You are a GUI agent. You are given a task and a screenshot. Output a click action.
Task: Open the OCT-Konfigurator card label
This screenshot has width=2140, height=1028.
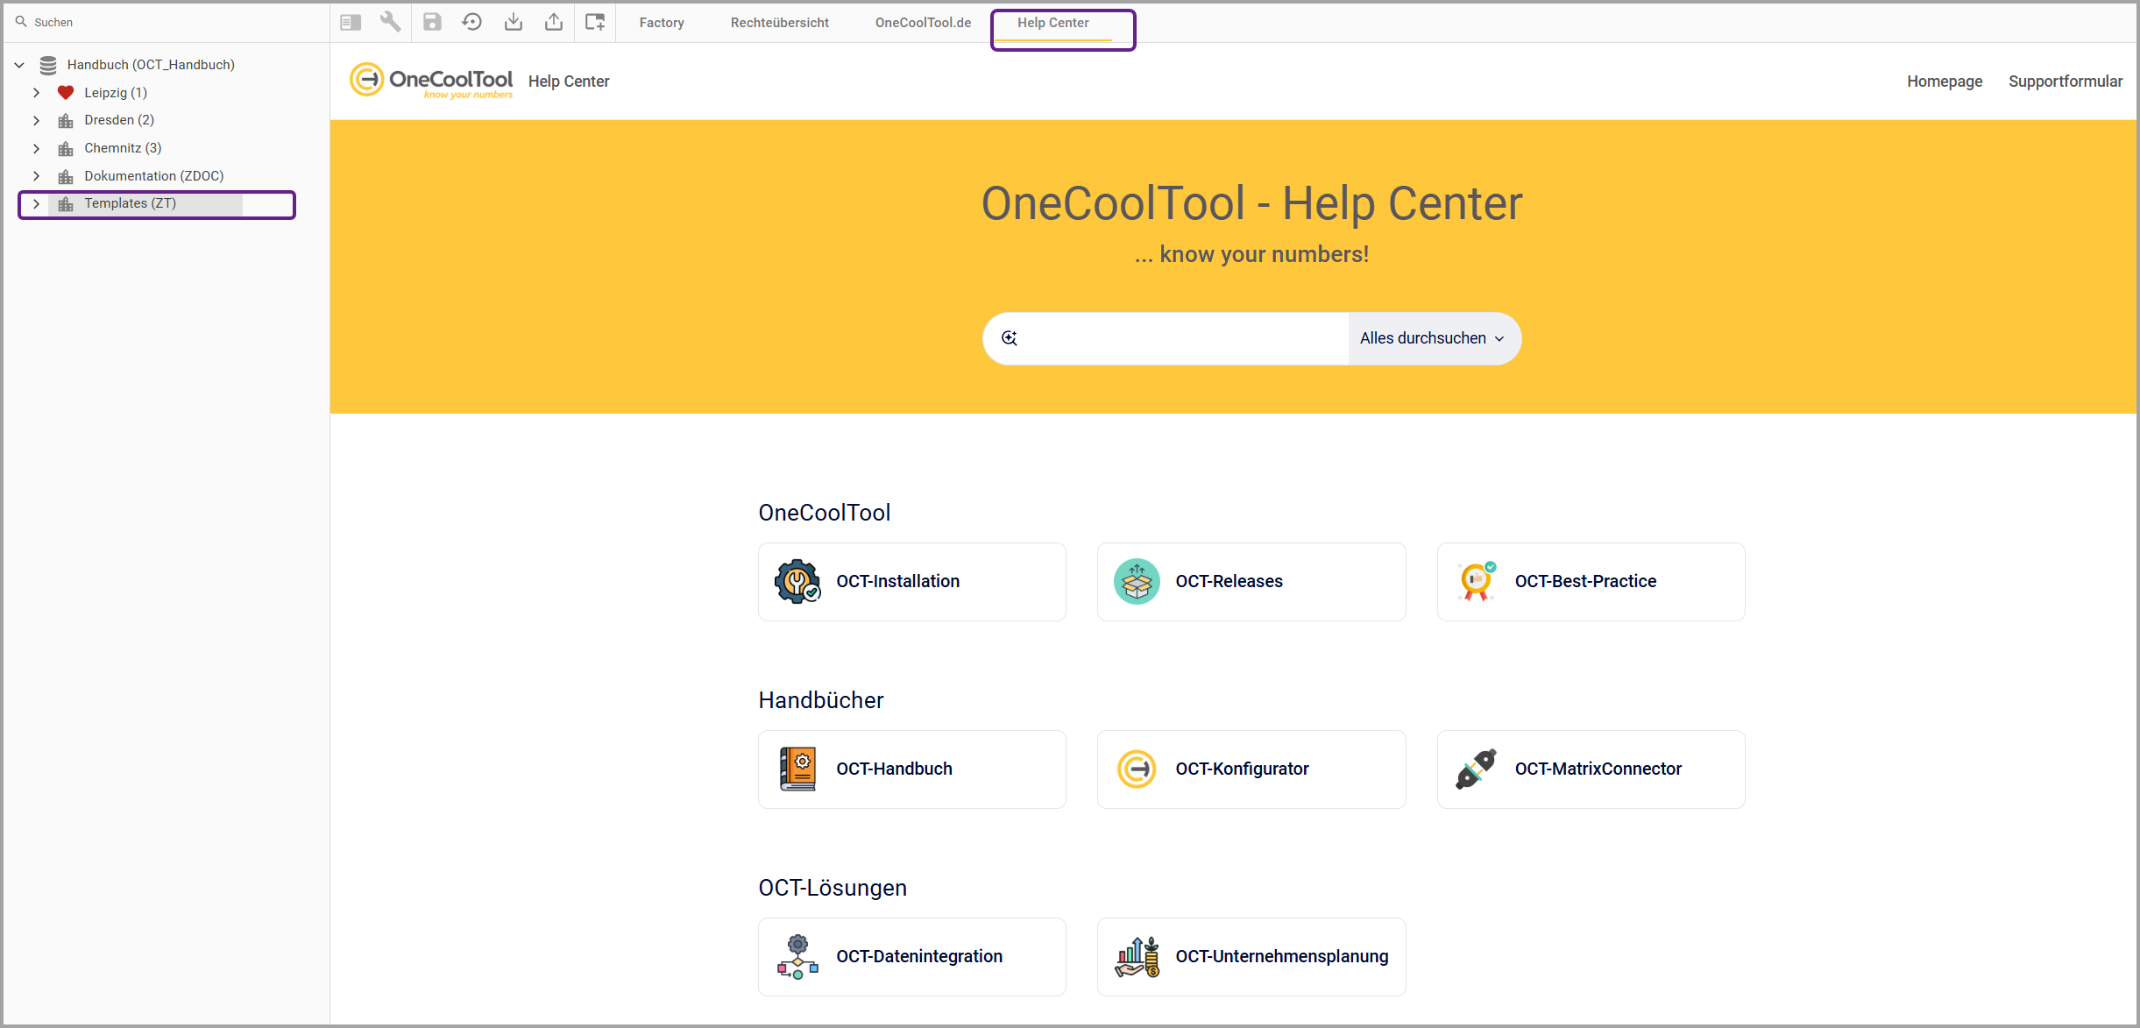click(1243, 769)
